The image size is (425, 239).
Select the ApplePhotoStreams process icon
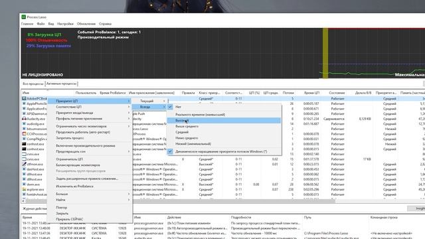(24, 104)
